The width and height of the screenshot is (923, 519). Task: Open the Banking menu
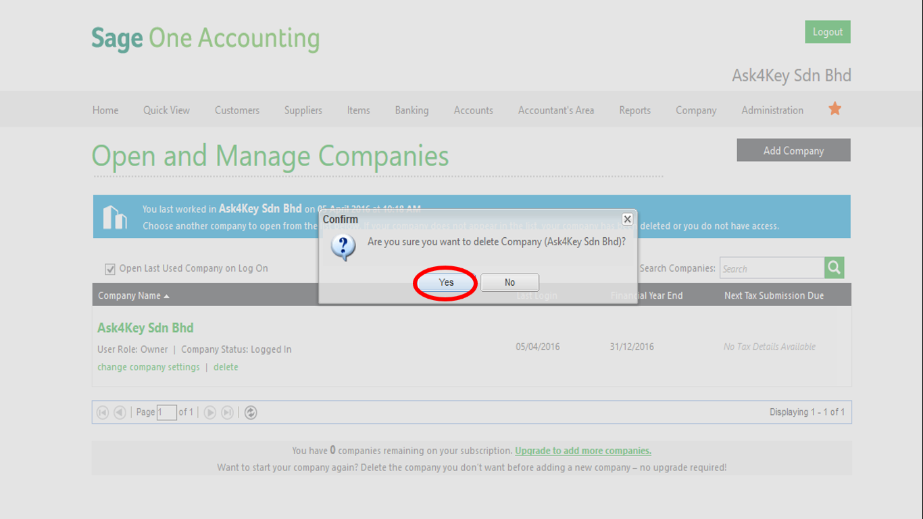(x=411, y=110)
